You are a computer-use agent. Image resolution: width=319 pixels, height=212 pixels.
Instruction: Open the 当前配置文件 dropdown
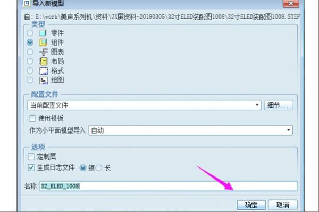click(144, 105)
